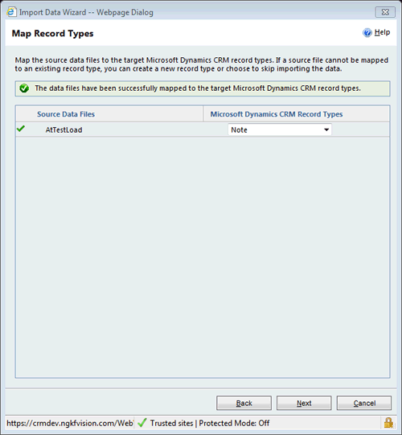Click the Map Record Types heading
This screenshot has width=402, height=435.
pos(53,34)
